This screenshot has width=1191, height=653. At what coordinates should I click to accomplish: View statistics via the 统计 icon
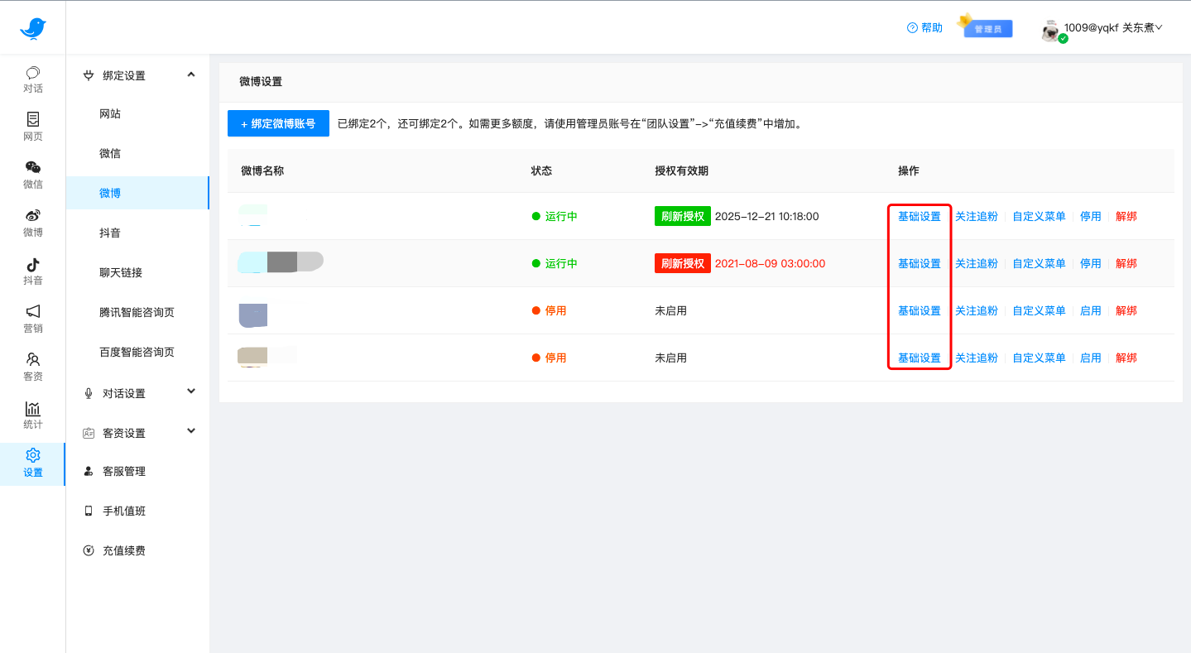pyautogui.click(x=32, y=415)
